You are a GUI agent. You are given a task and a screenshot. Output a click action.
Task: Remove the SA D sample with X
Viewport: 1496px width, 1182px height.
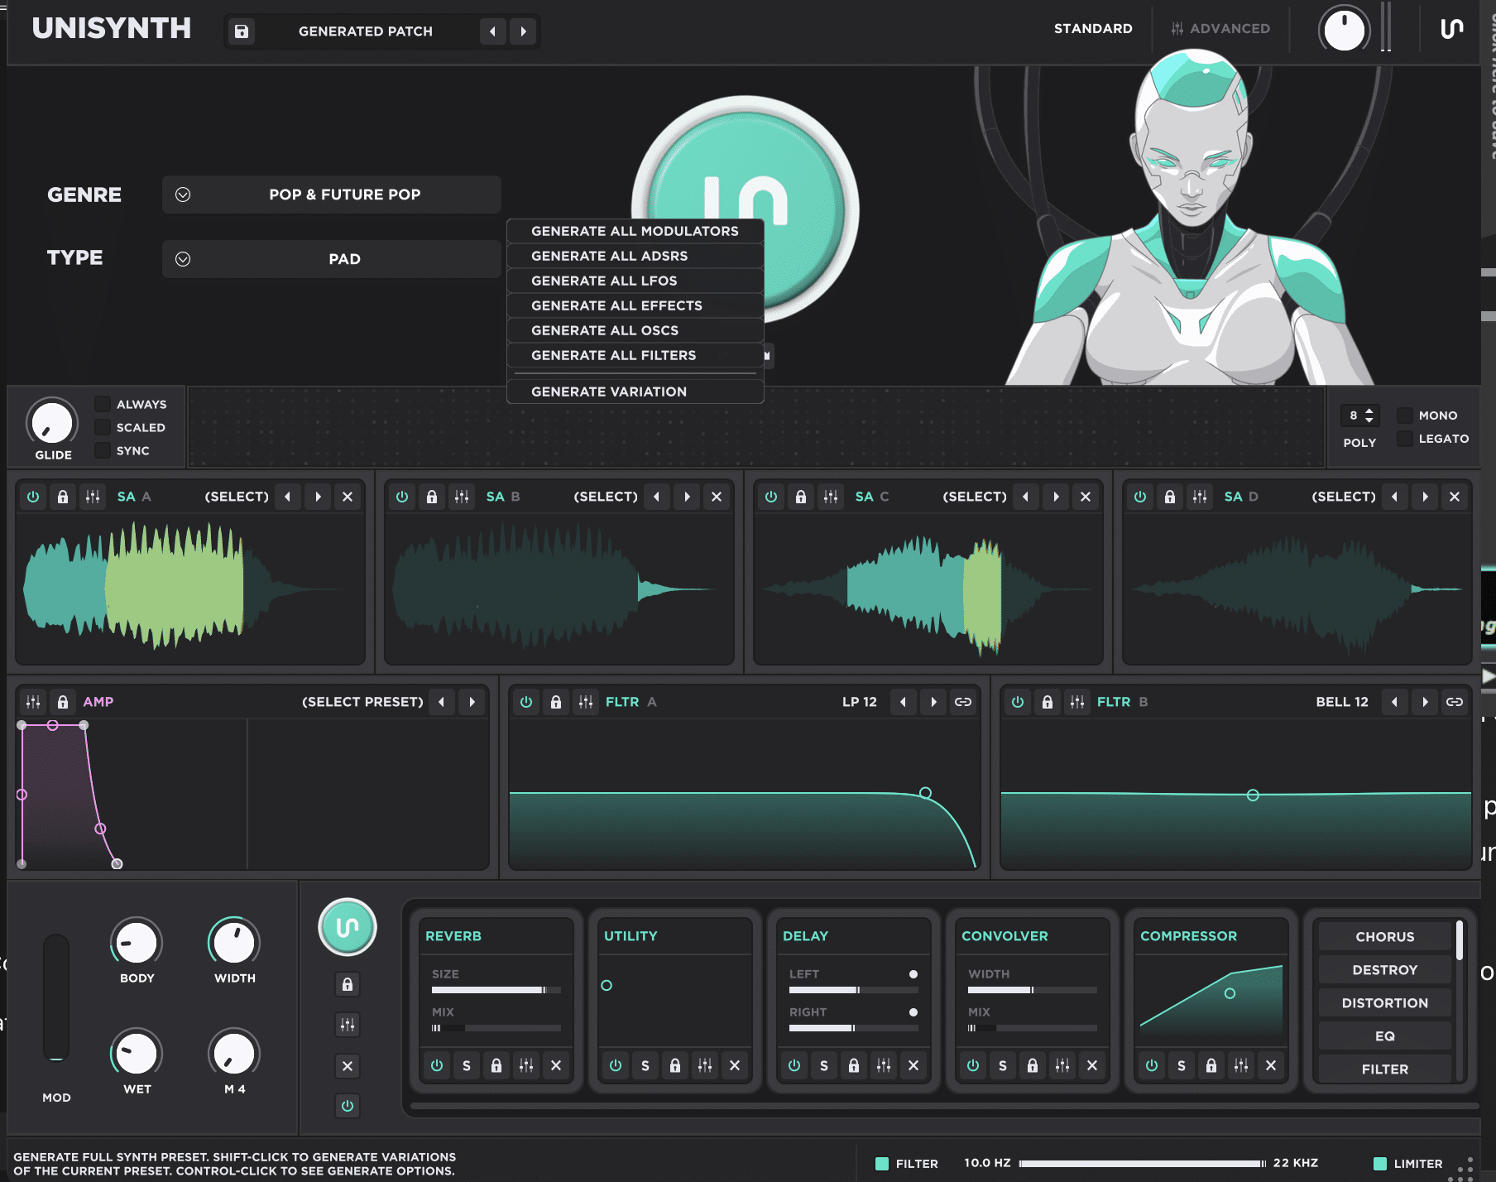click(x=1454, y=497)
